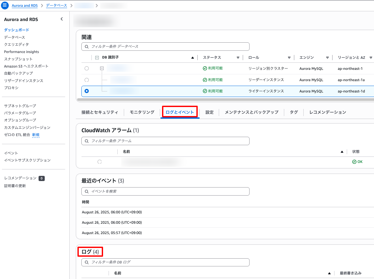Click the 新規 link beside ETL 統合

click(x=36, y=135)
